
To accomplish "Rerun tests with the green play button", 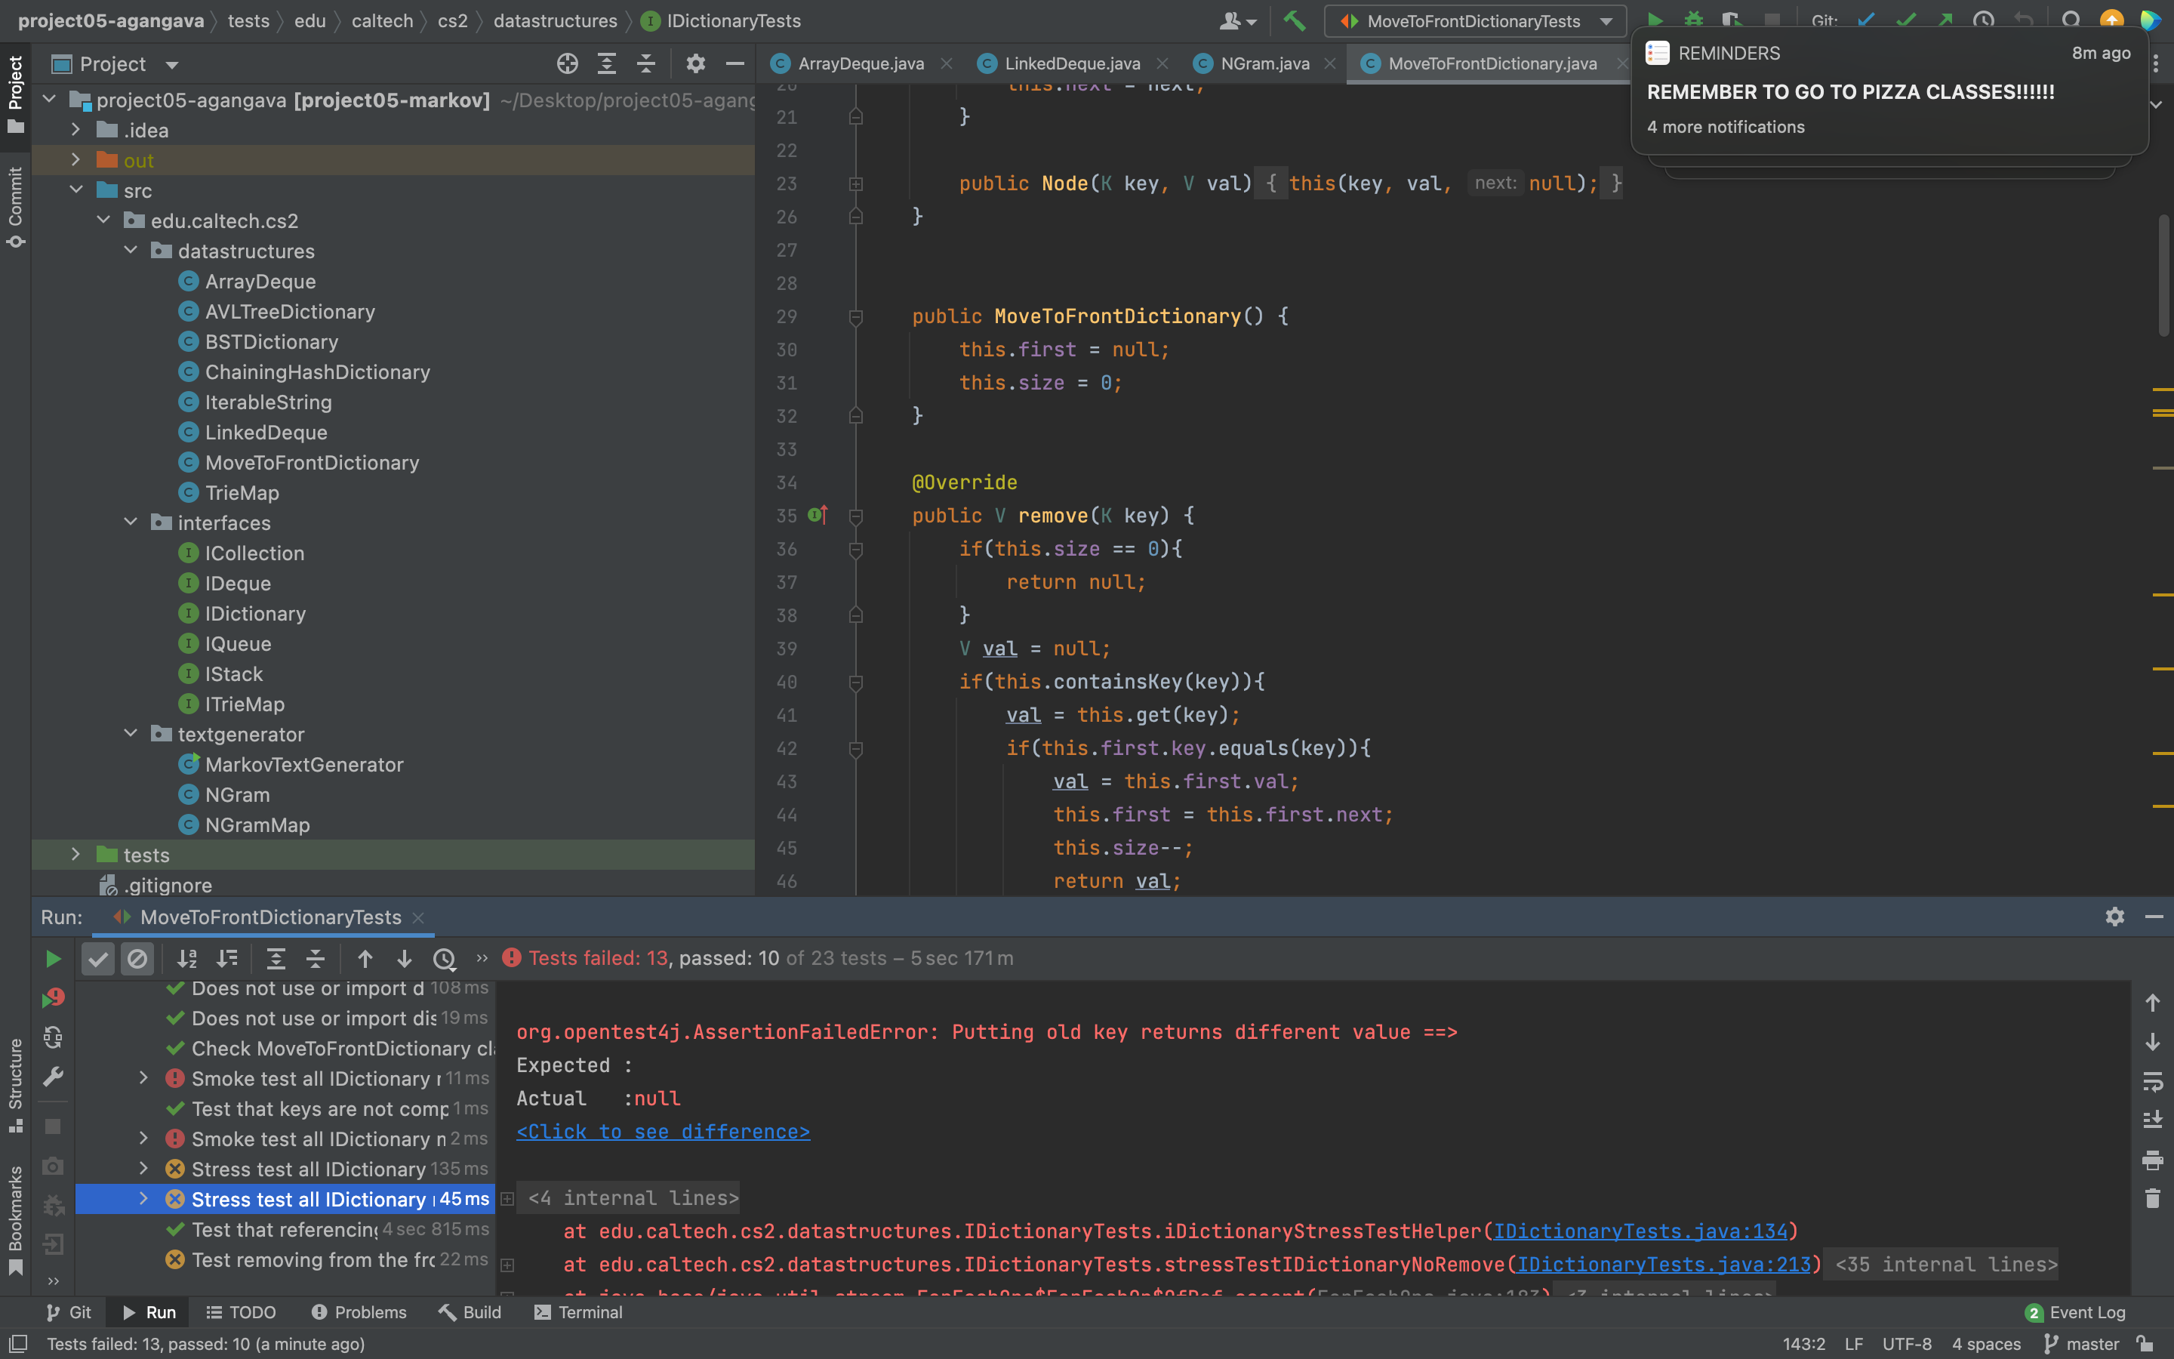I will click(x=53, y=959).
